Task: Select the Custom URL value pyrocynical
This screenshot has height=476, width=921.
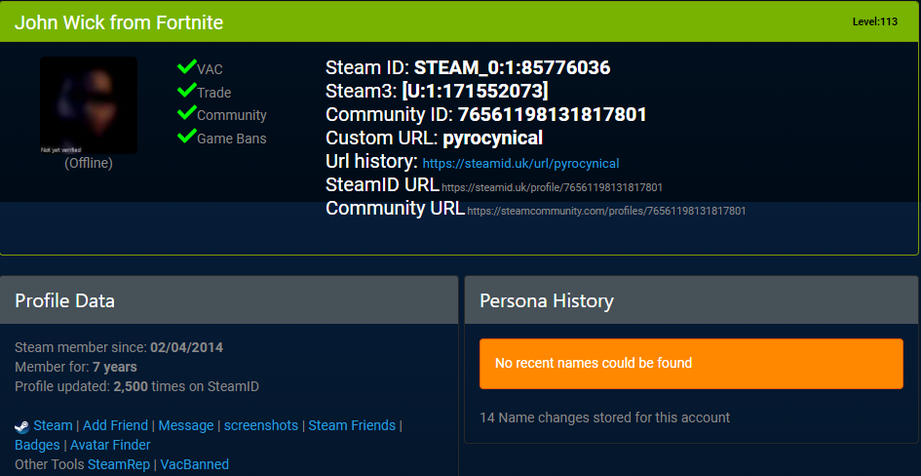Action: coord(493,139)
